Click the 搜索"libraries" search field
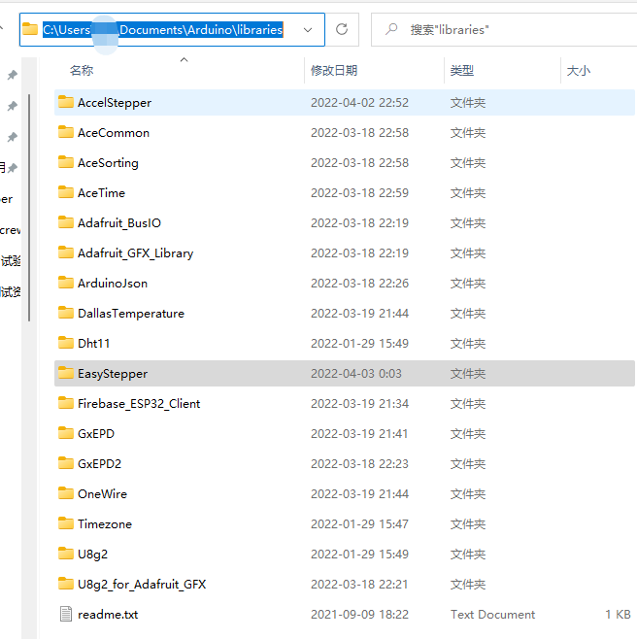The height and width of the screenshot is (639, 637). pyautogui.click(x=504, y=30)
